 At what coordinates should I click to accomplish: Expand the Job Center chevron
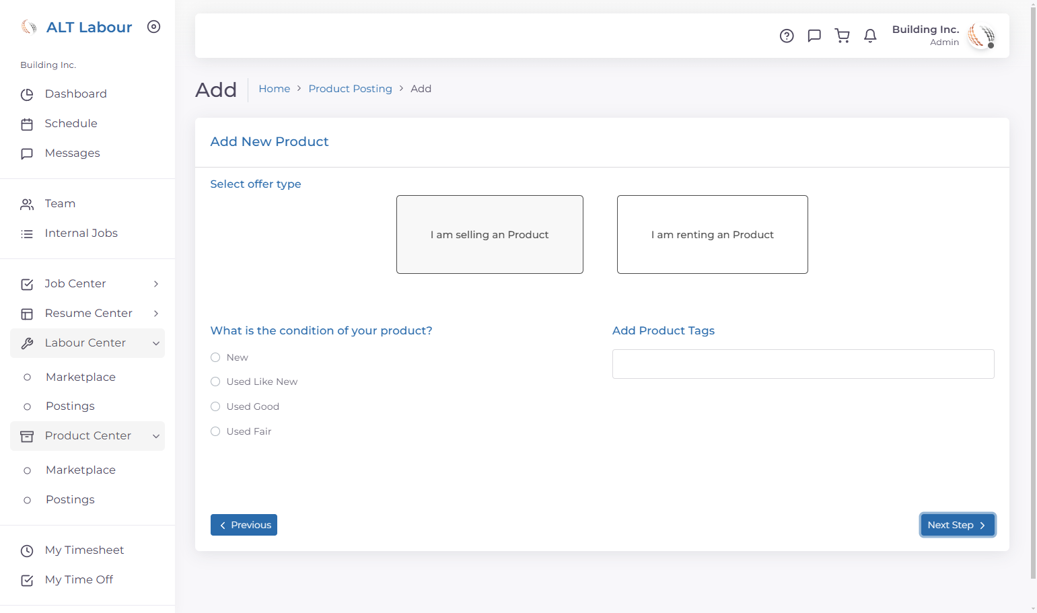tap(156, 284)
